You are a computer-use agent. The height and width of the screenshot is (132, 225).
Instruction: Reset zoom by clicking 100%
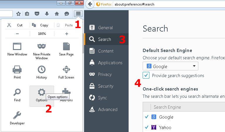tap(42, 34)
